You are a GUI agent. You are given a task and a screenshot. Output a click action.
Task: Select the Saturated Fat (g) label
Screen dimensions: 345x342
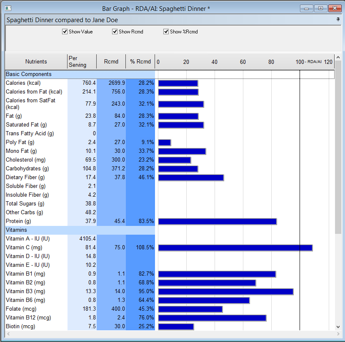(x=26, y=125)
